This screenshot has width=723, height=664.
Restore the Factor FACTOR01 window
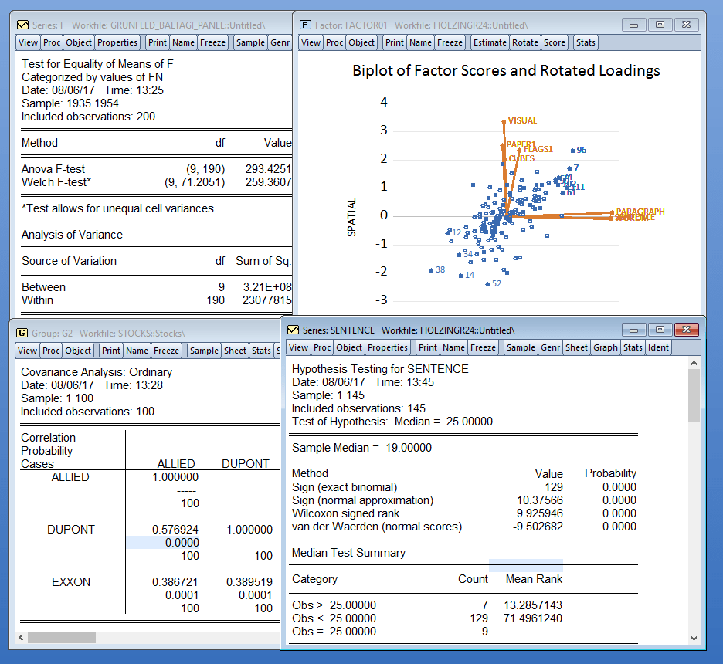tap(660, 25)
